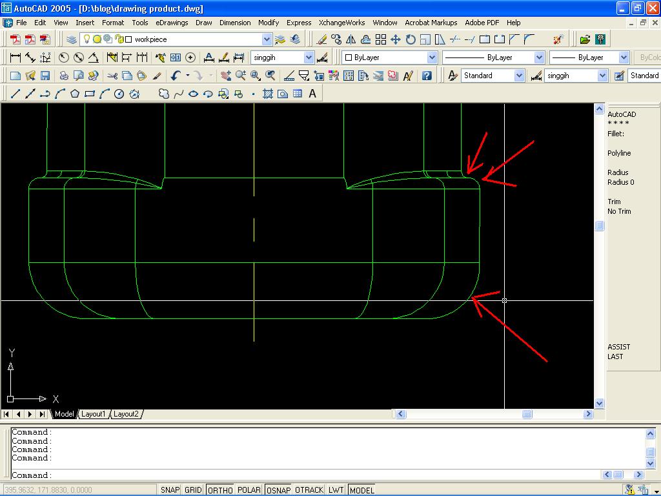Open the Color Control dropdown
661x496 pixels.
pyautogui.click(x=431, y=57)
